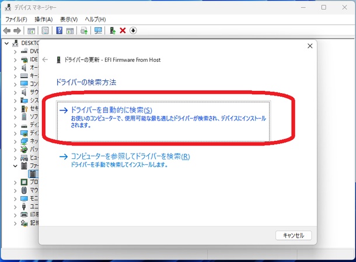Screen dimensions: 356x262
Task: Click the update driver toolbar icon with green arrow
Action: point(84,31)
